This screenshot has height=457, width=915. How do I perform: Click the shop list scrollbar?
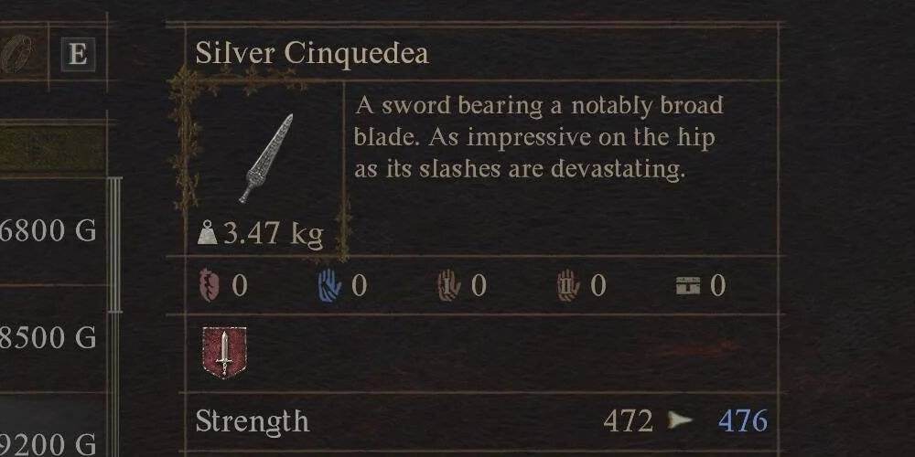pyautogui.click(x=114, y=245)
